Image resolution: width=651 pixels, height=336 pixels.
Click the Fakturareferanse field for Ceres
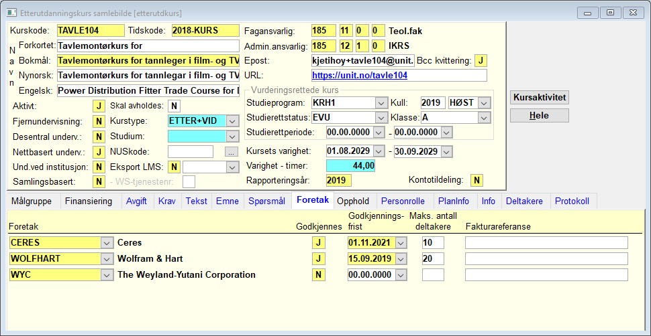coord(546,243)
